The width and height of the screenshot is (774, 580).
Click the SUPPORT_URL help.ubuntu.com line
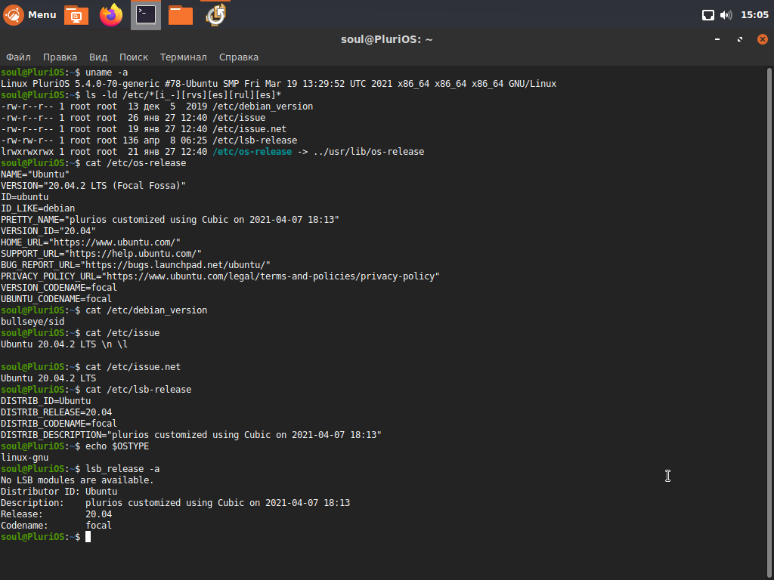point(101,254)
